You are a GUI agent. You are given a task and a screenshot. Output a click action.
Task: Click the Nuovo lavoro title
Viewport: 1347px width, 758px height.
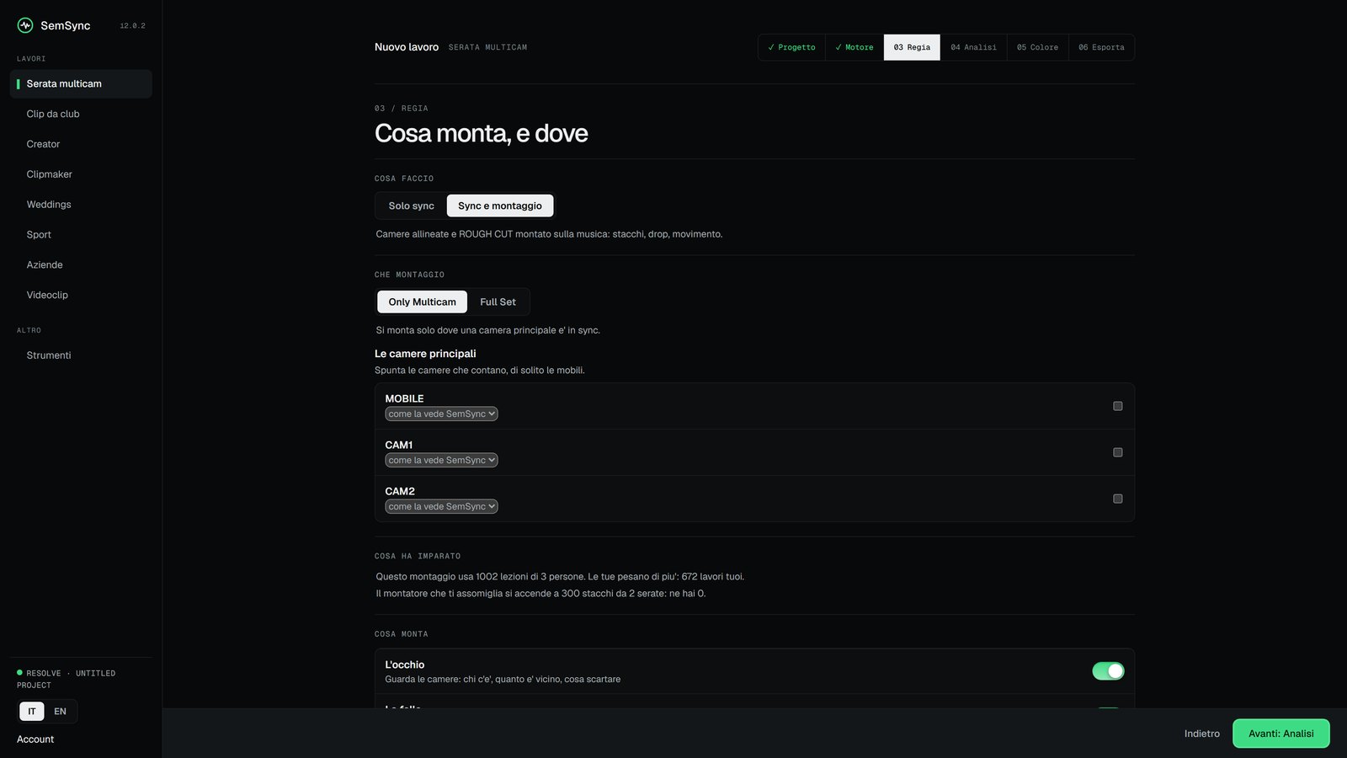[x=407, y=47]
